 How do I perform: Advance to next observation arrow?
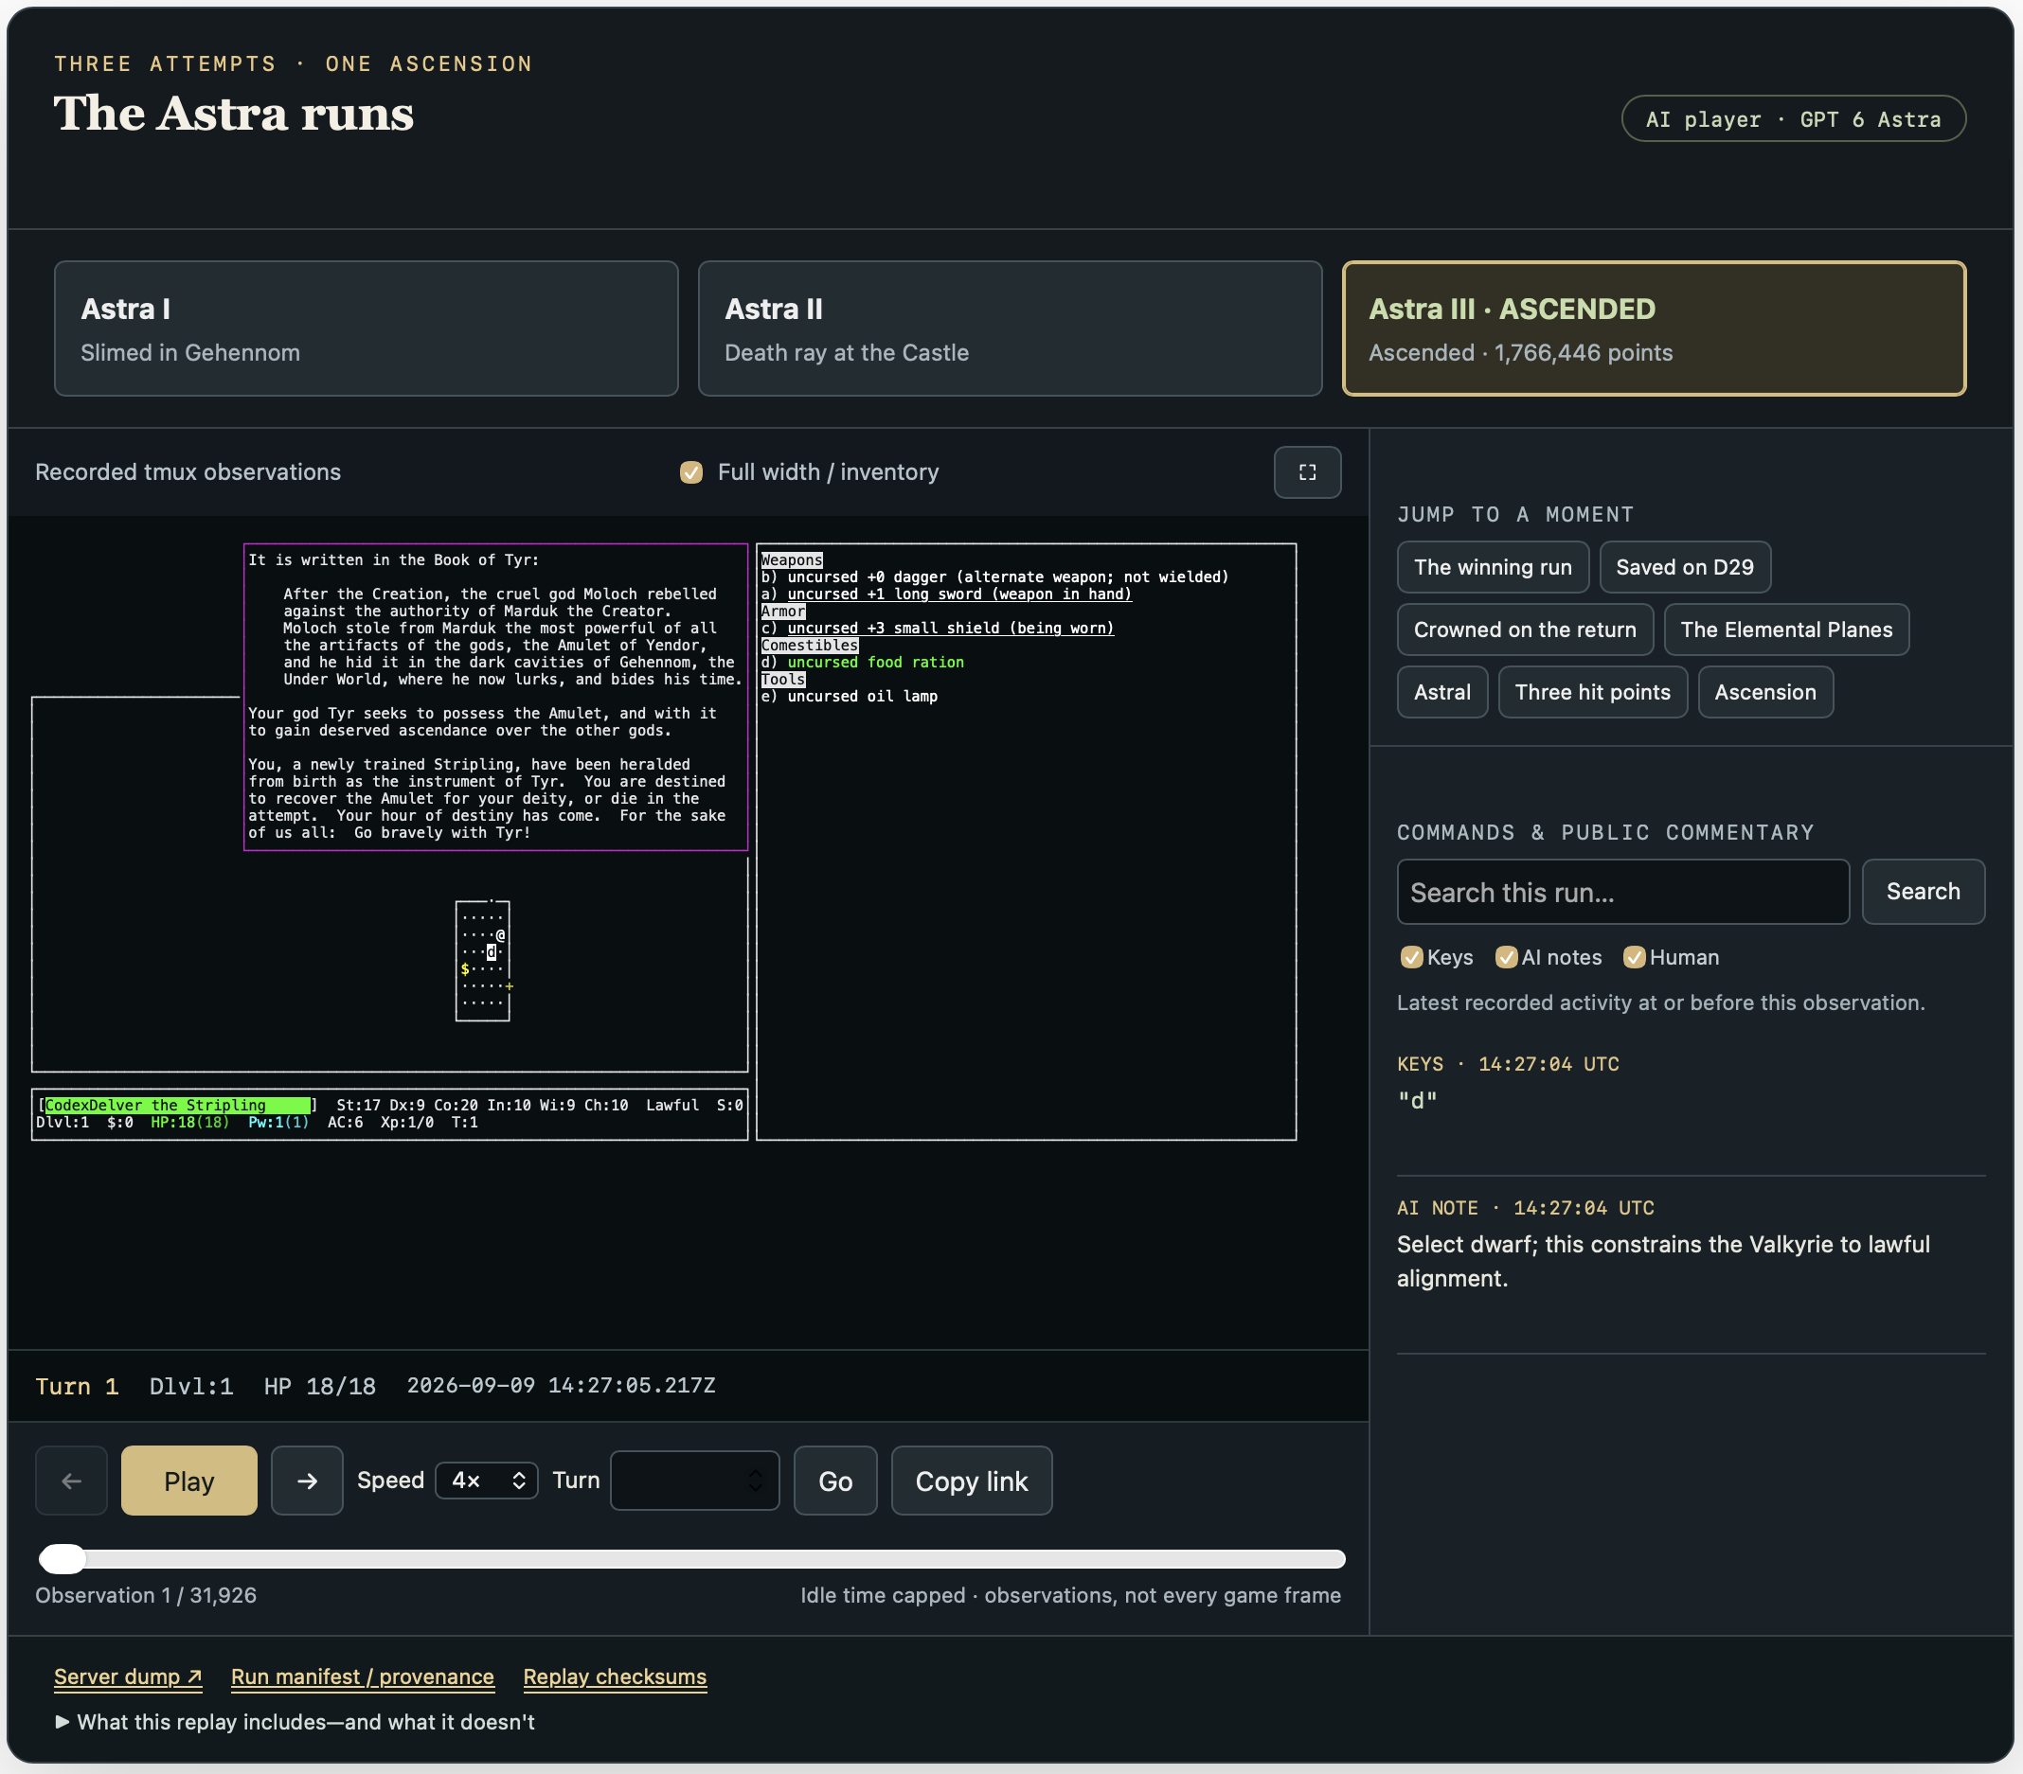(x=307, y=1481)
